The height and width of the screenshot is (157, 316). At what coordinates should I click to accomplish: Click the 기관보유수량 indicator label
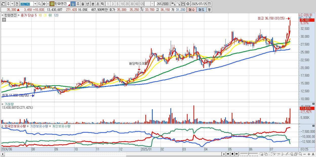coord(39,126)
